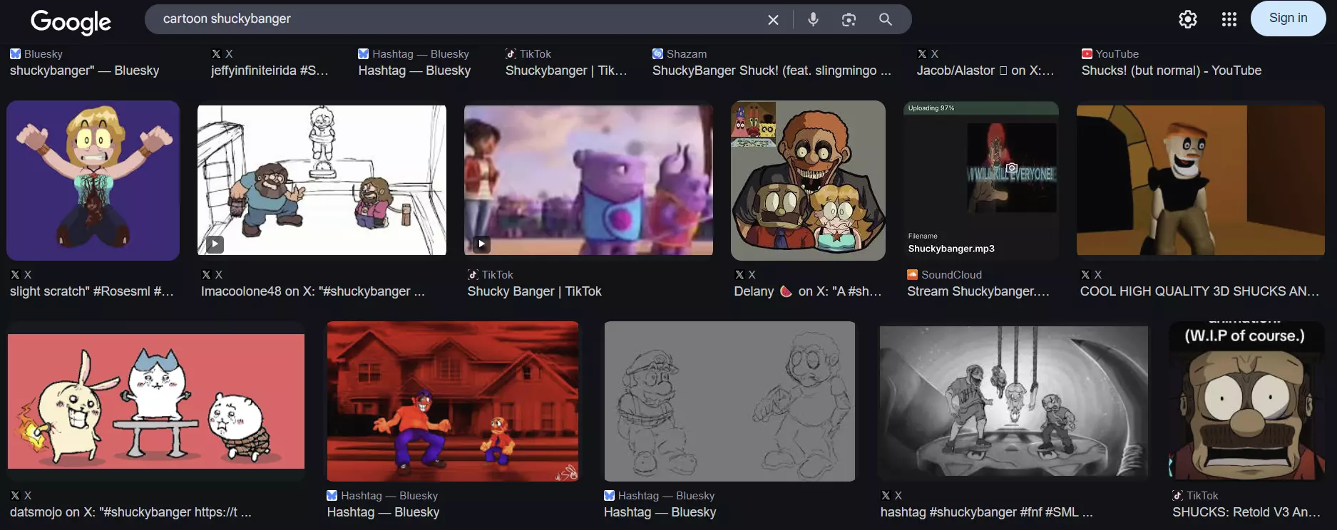Image resolution: width=1337 pixels, height=530 pixels.
Task: Open 'Shucky Banger | TikTok' caption
Action: (x=534, y=291)
